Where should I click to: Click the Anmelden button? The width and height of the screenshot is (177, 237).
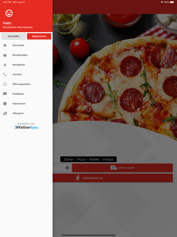pyautogui.click(x=14, y=36)
